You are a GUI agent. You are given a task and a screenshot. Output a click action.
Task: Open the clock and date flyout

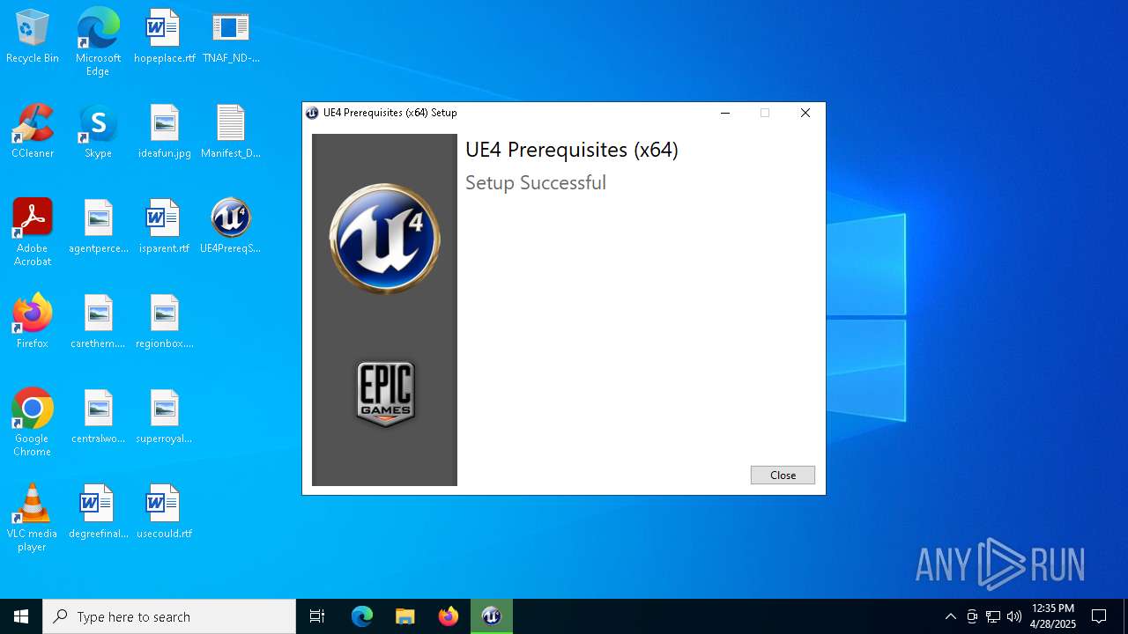[1053, 616]
